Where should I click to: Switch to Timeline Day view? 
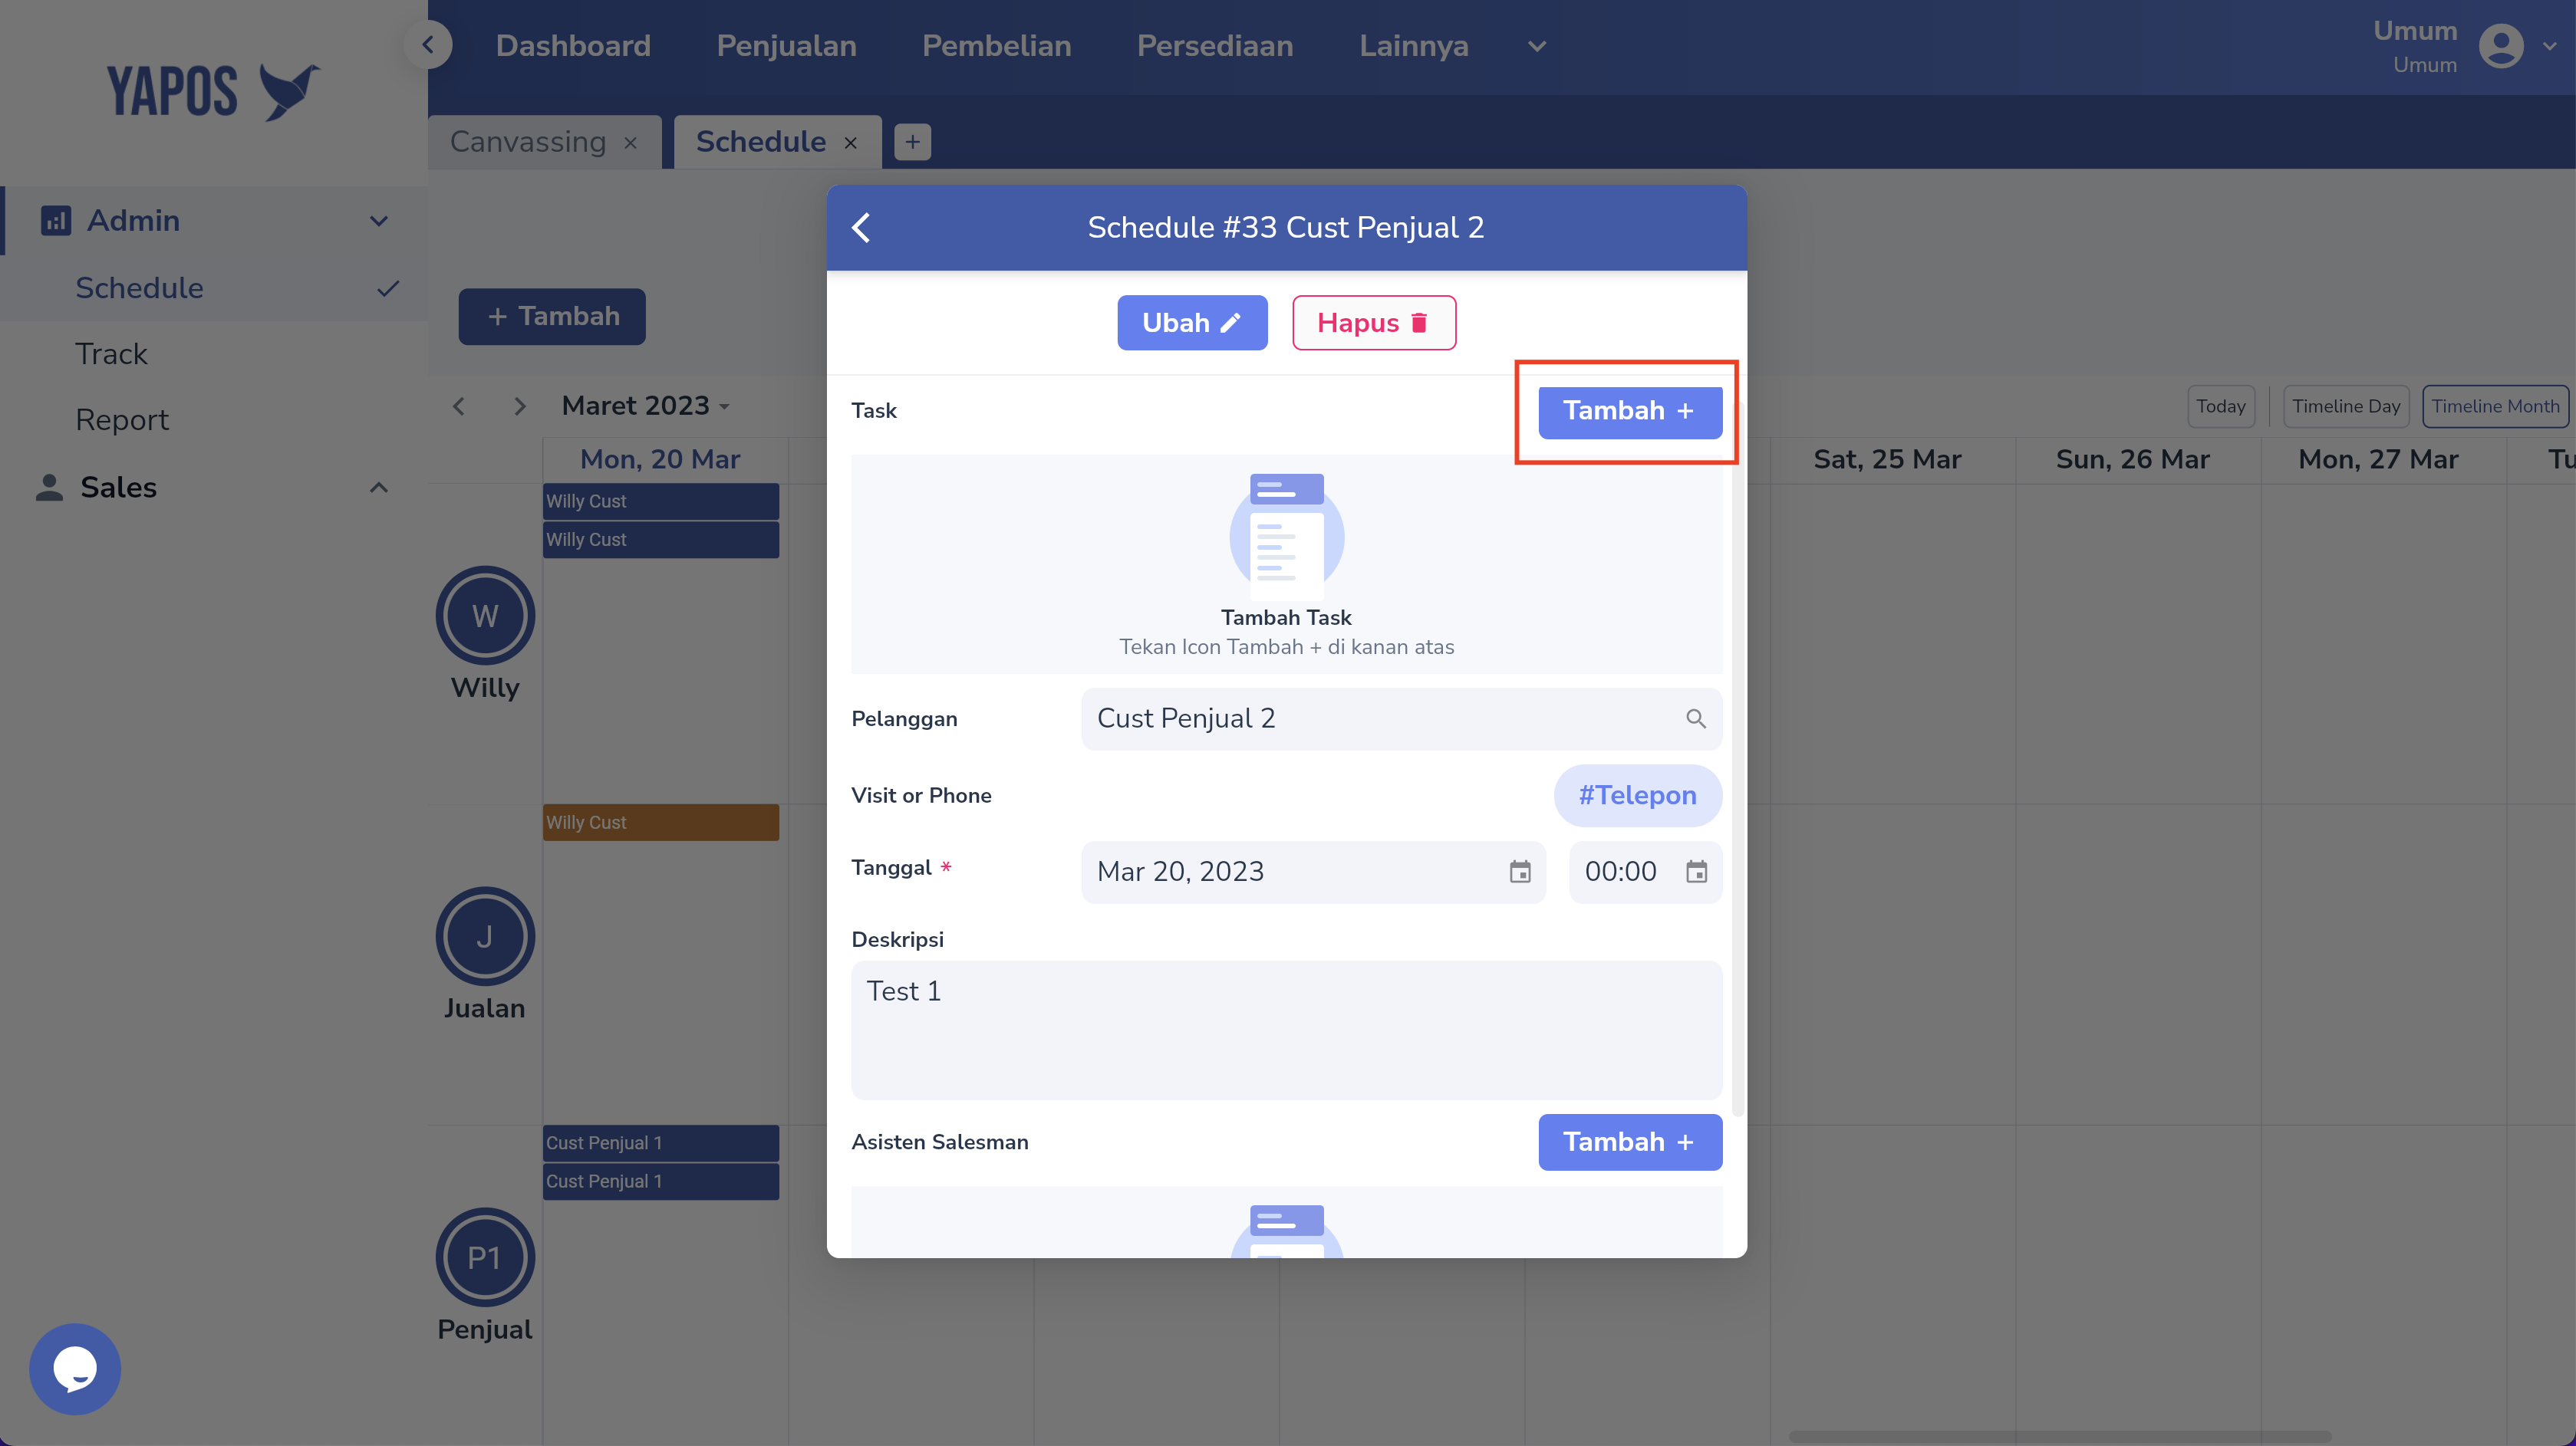2346,406
